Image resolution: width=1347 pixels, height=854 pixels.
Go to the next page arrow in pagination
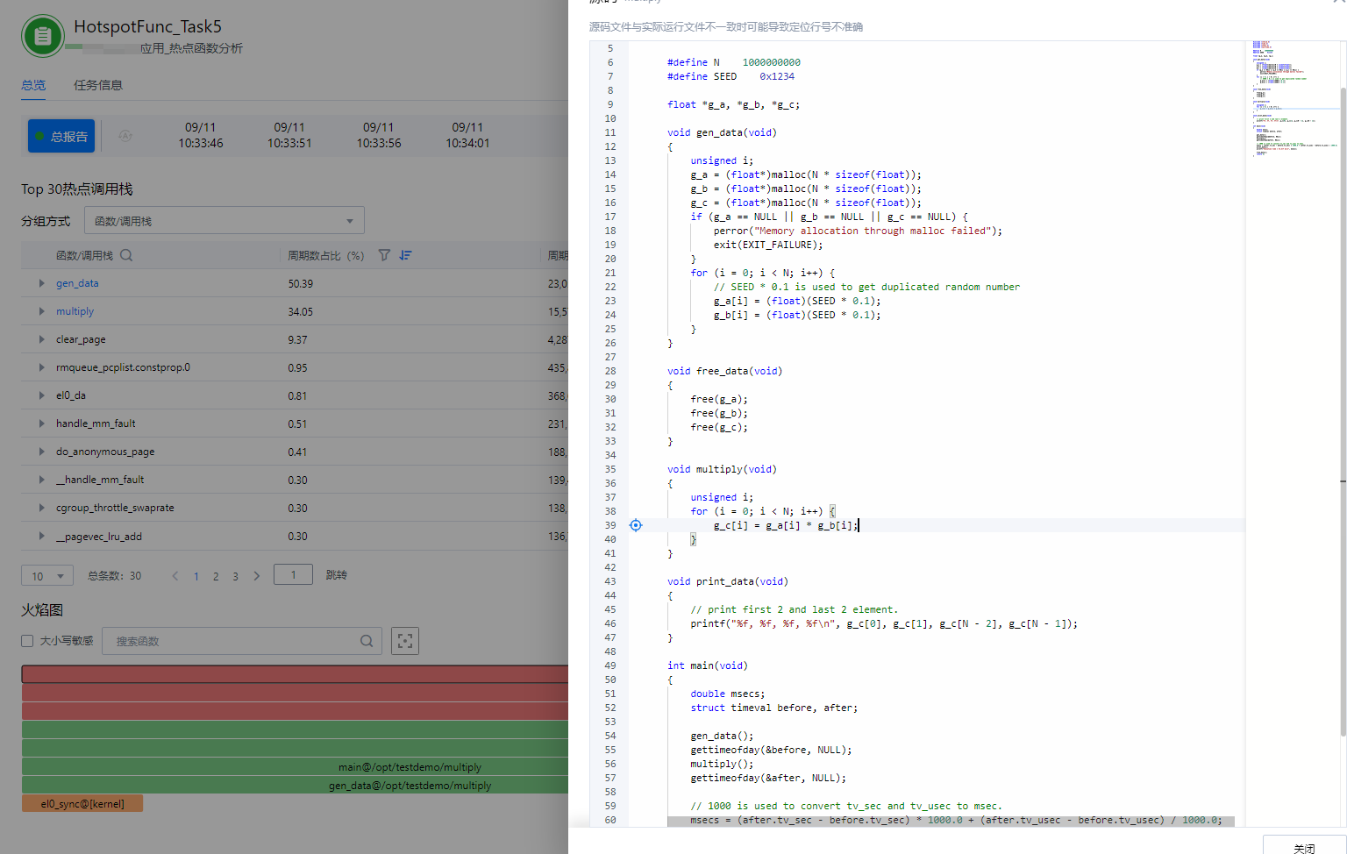click(x=257, y=576)
